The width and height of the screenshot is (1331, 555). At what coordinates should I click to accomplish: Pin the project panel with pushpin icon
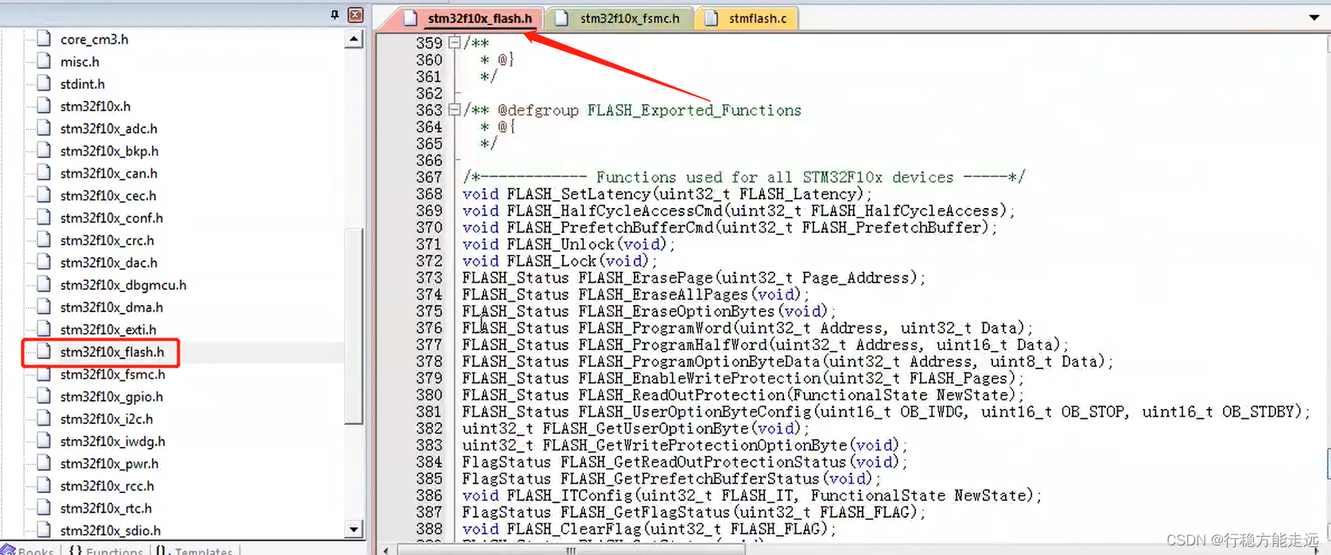[x=335, y=14]
